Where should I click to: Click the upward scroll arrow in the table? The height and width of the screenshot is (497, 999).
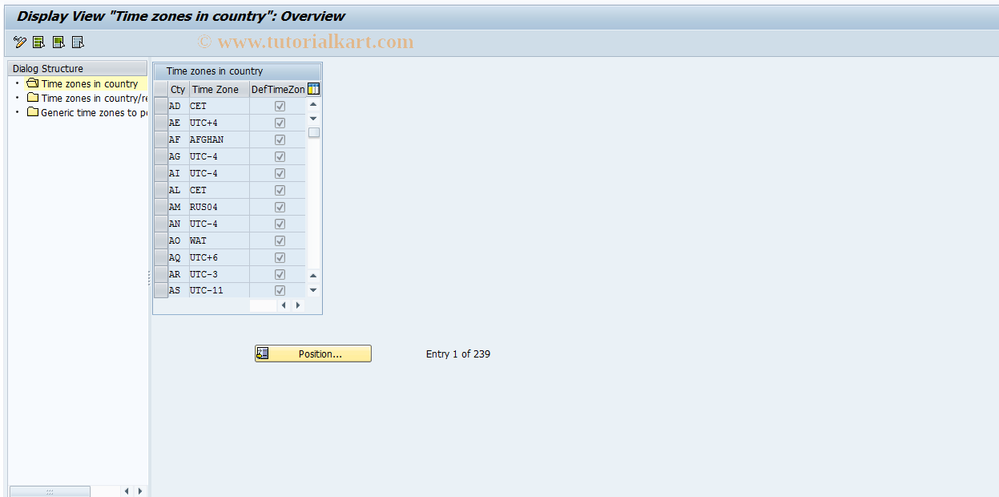click(x=313, y=103)
